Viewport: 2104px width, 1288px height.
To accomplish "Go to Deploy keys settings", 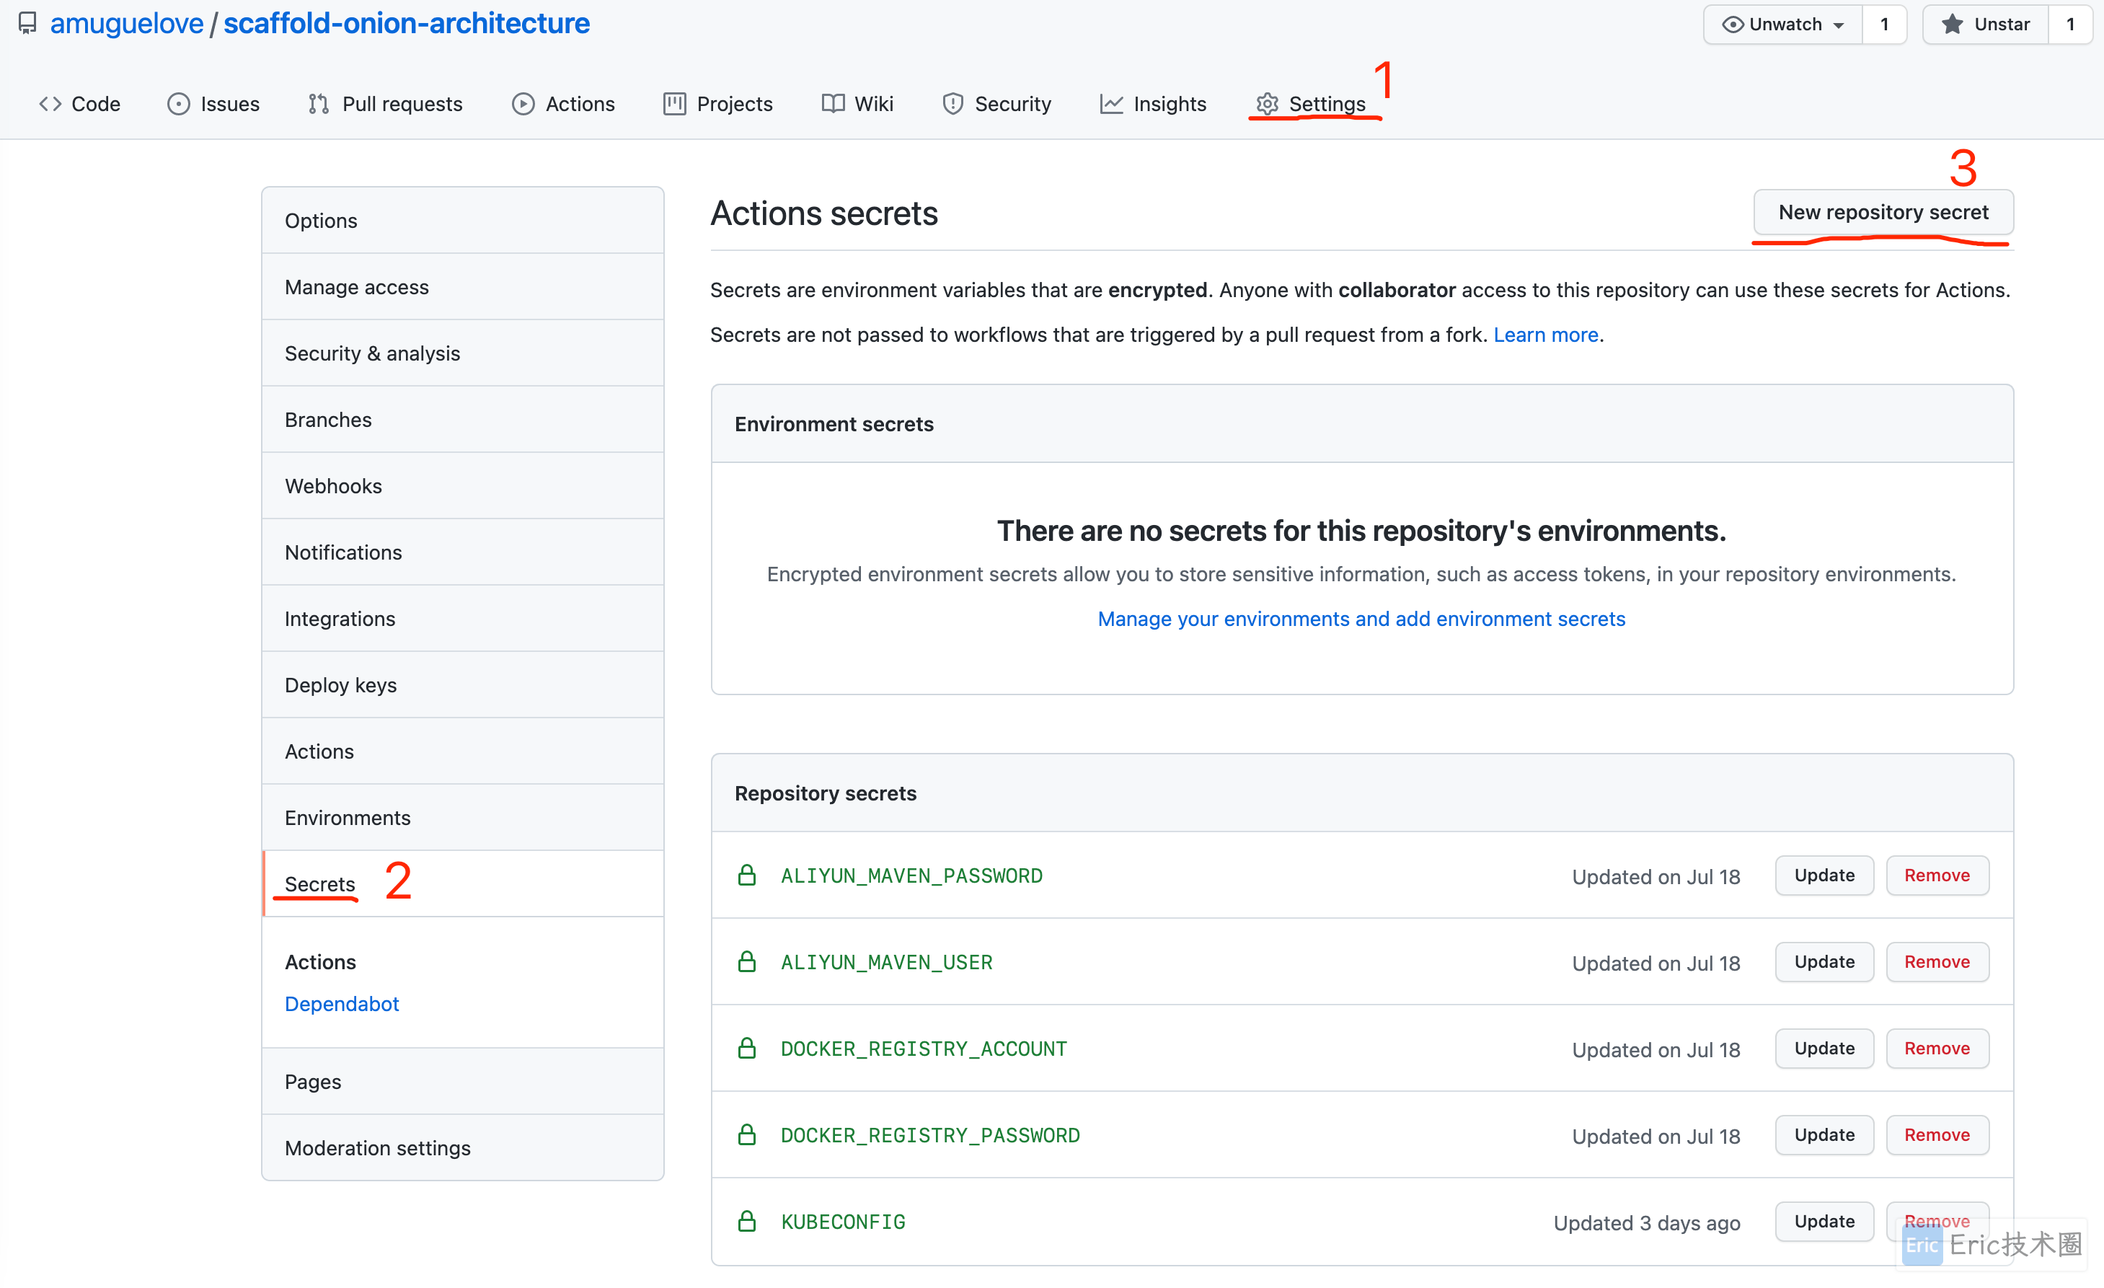I will [x=463, y=685].
